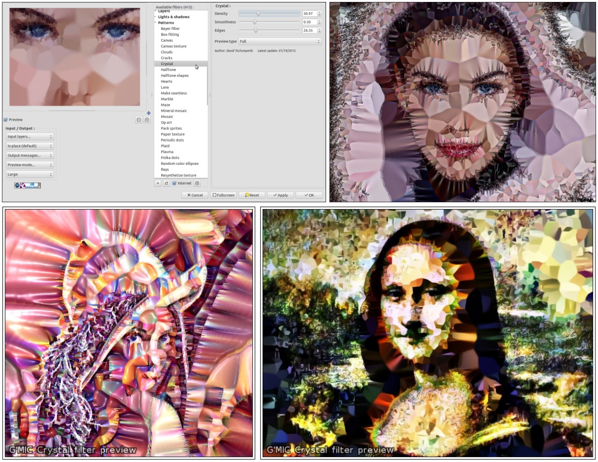Click the blue move preview cross icon
The height and width of the screenshot is (462, 598).
point(149,113)
